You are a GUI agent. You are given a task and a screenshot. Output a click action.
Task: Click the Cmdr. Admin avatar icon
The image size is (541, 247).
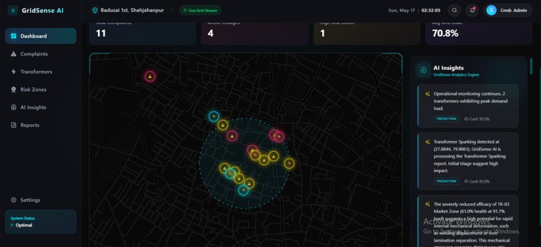coord(491,10)
